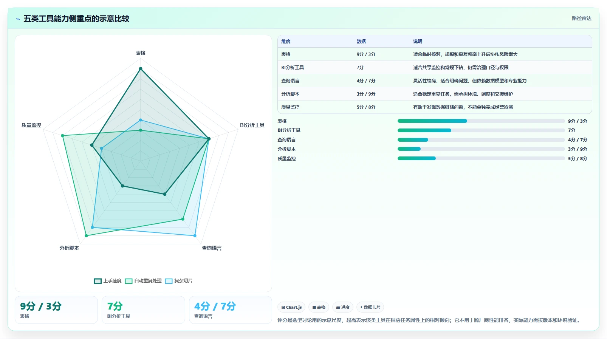Click the 质量监控 axis label on the radar chart
The height and width of the screenshot is (339, 607).
31,125
